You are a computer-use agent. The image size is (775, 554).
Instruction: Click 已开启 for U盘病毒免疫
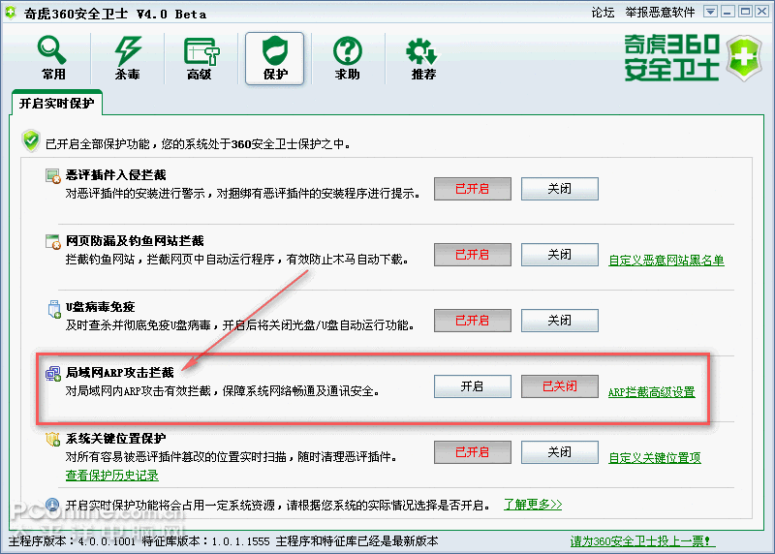coord(473,321)
